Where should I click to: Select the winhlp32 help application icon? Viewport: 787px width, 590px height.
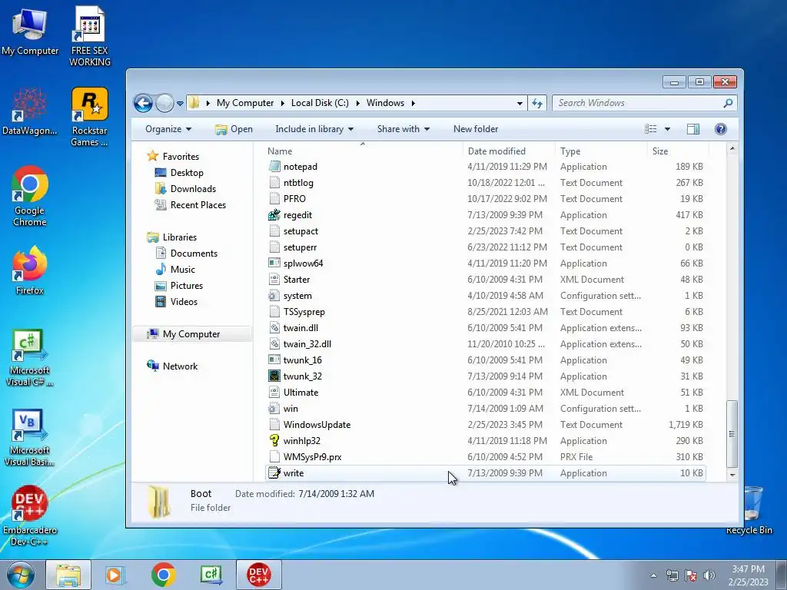274,440
